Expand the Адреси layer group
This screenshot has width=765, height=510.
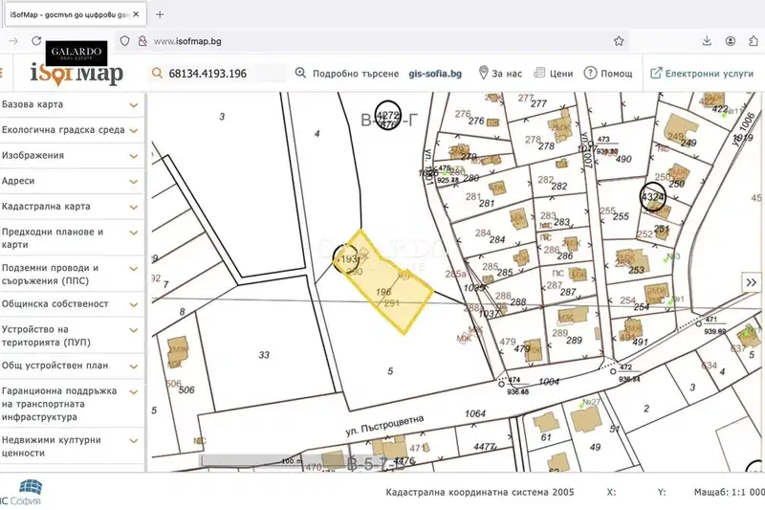click(x=71, y=181)
